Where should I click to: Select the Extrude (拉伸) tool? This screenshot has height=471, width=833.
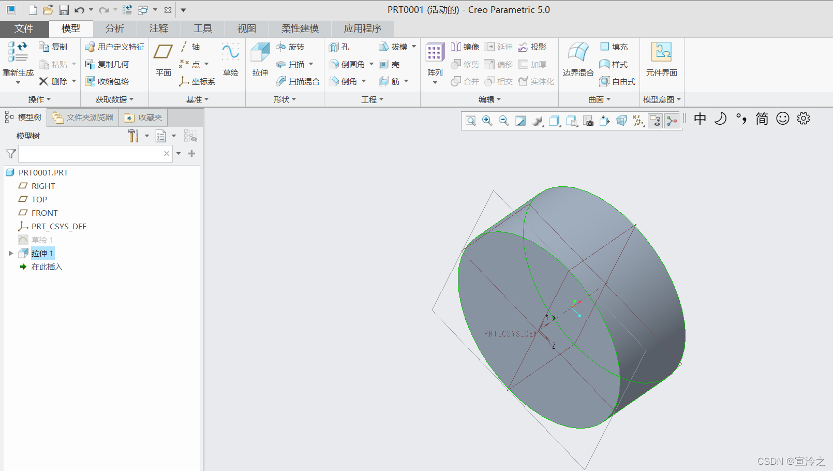260,60
